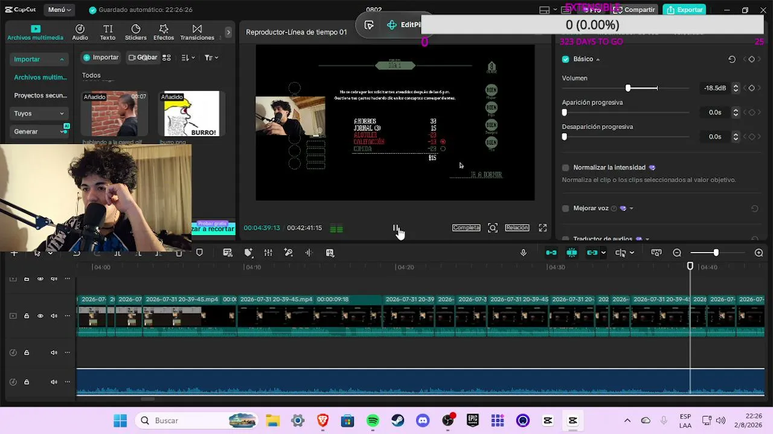Click the timeline image enhance icon
The height and width of the screenshot is (434, 773).
coord(330,253)
